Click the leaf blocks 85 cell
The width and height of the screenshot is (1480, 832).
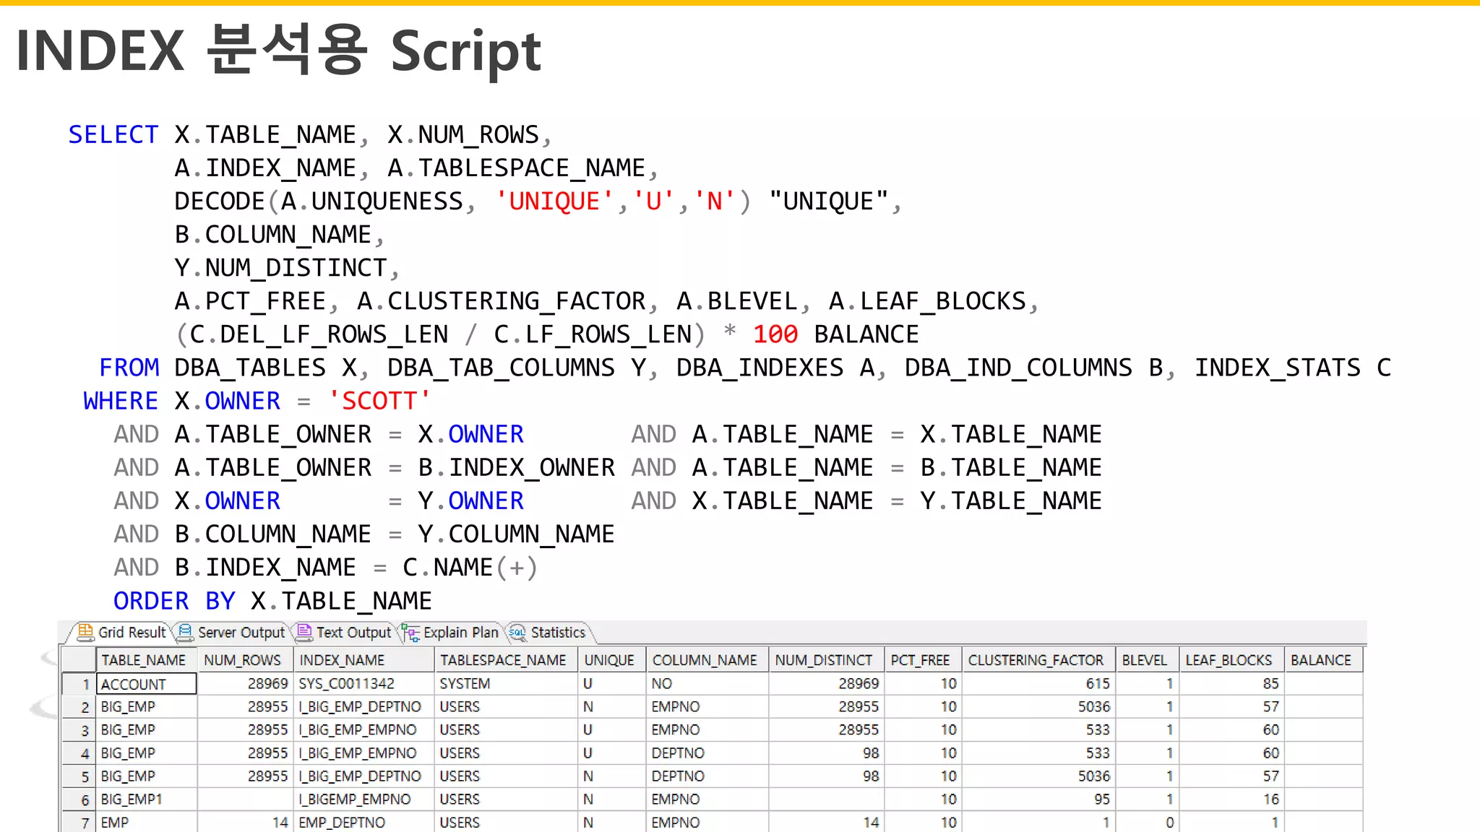coord(1231,684)
